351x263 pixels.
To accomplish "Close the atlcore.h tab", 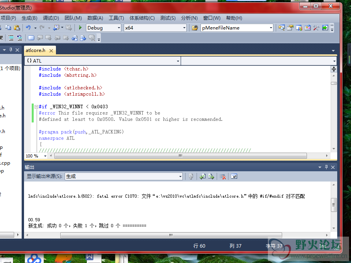I will coord(51,51).
